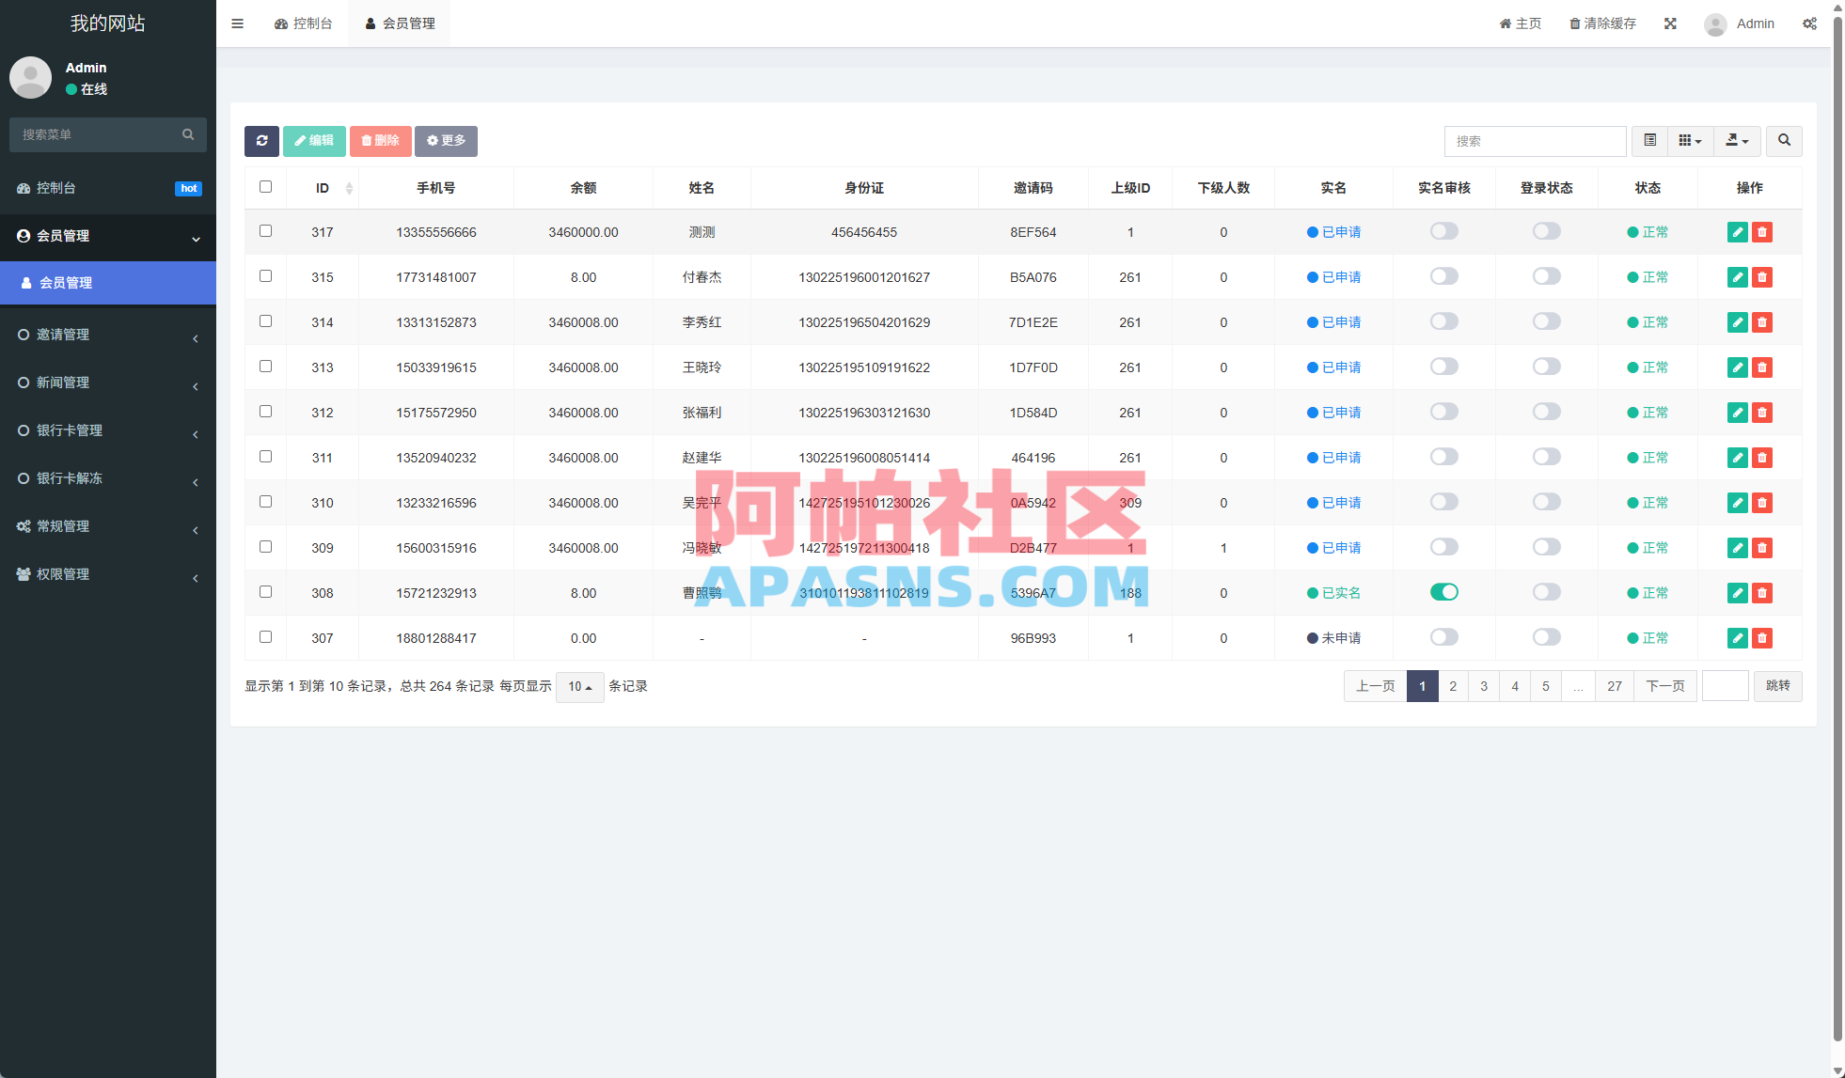1845x1078 pixels.
Task: Disable the 实名审核 toggle for ID 308
Action: (x=1444, y=592)
